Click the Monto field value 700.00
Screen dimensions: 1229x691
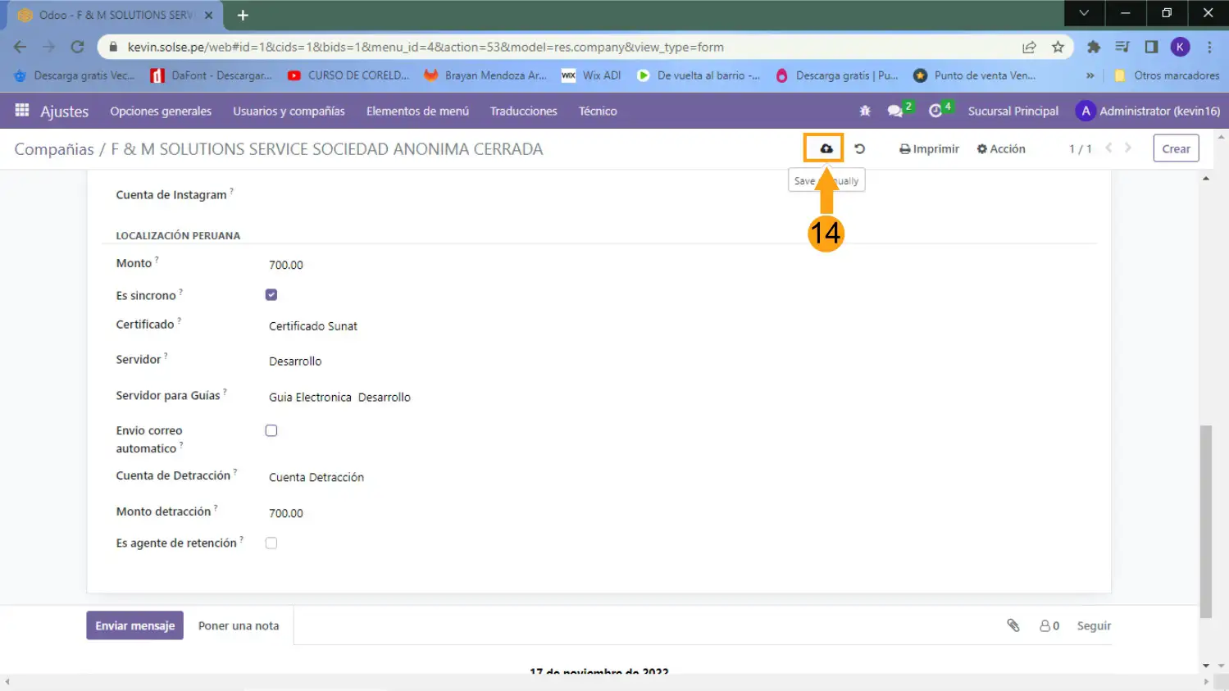click(286, 265)
